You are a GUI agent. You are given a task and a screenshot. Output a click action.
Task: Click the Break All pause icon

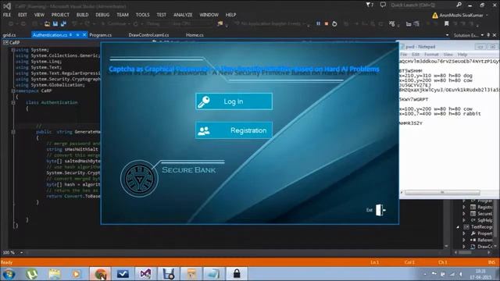click(x=318, y=23)
